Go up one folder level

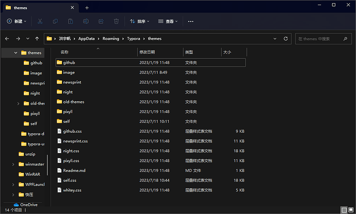point(37,39)
